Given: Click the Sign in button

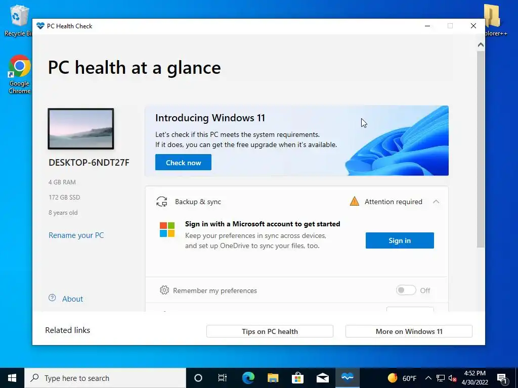Looking at the screenshot, I should click(400, 240).
